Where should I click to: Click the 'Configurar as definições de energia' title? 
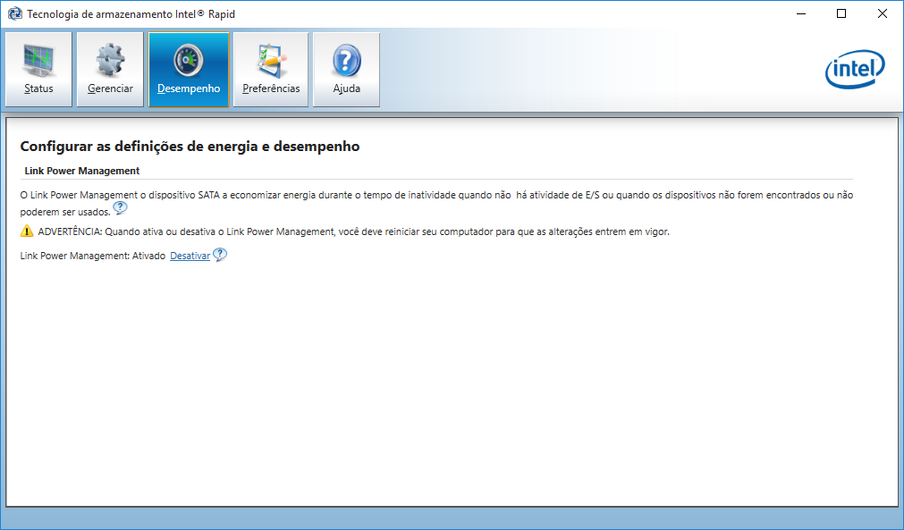coord(190,147)
